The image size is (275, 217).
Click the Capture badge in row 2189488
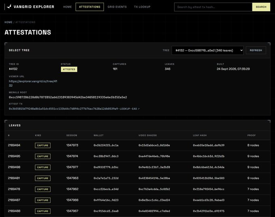42,211
